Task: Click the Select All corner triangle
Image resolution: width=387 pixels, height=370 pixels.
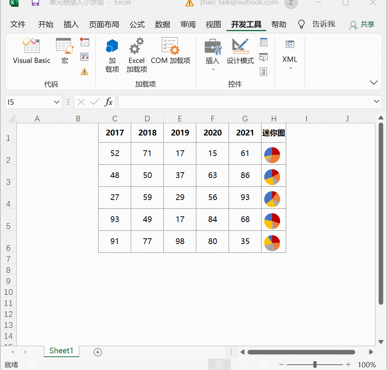Action: click(12, 118)
